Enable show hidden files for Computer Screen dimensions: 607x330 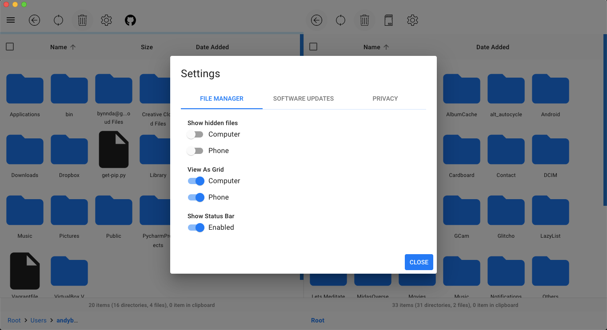(x=195, y=134)
